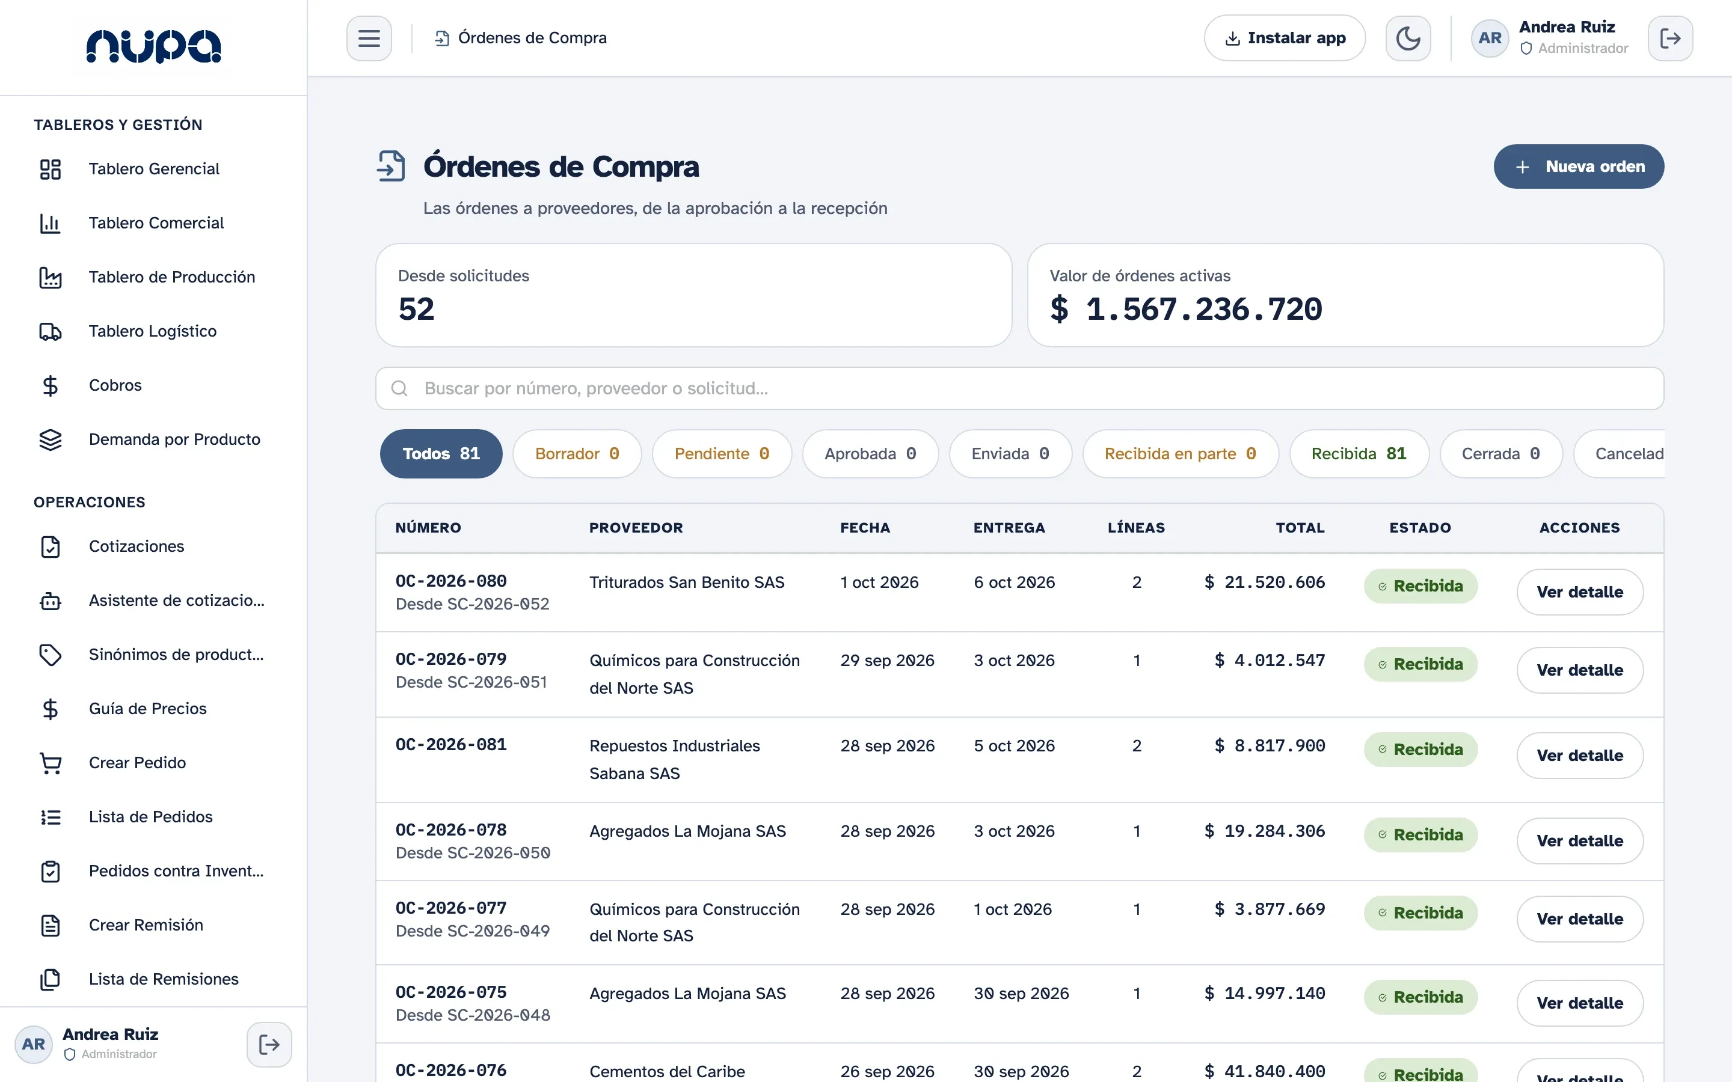Click the nupa logo
1732x1082 pixels.
pos(154,46)
